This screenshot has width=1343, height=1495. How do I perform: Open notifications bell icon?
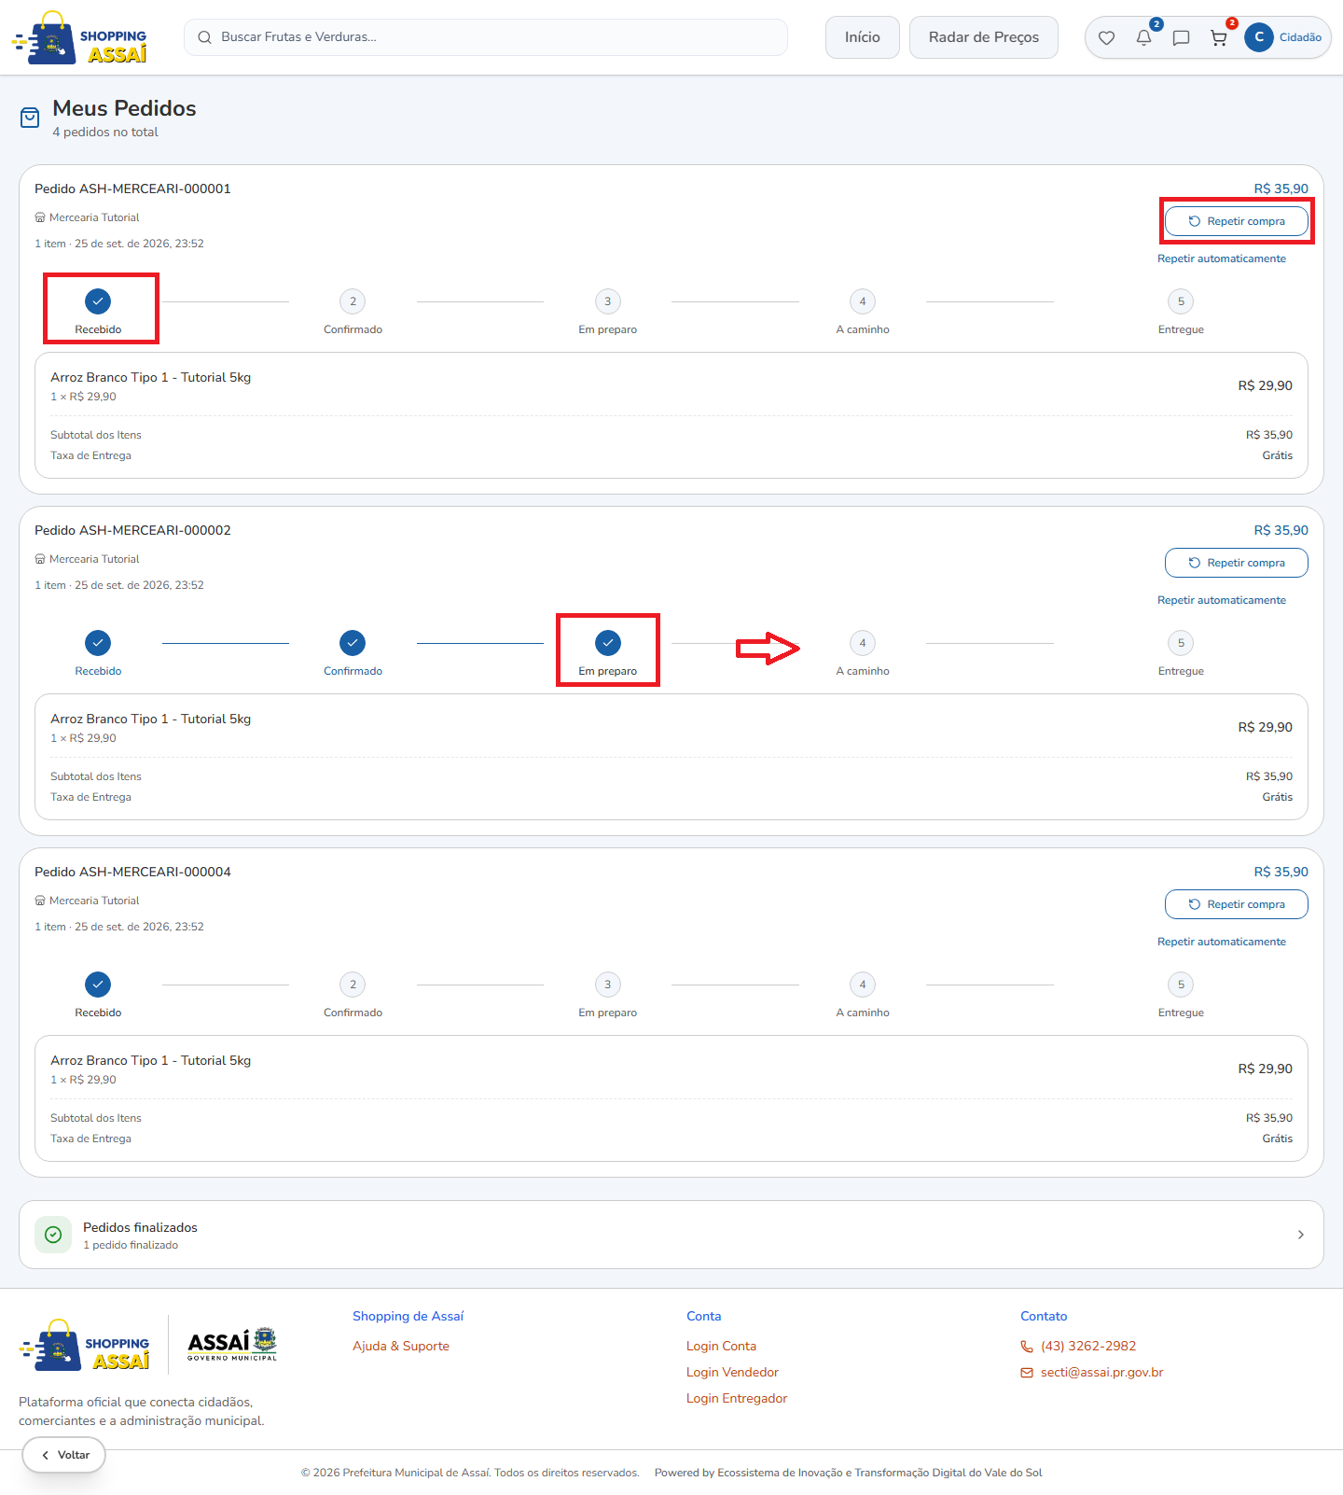[1143, 37]
